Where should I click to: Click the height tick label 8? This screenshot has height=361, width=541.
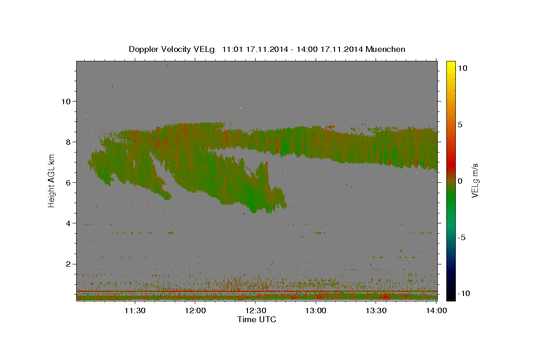click(67, 142)
